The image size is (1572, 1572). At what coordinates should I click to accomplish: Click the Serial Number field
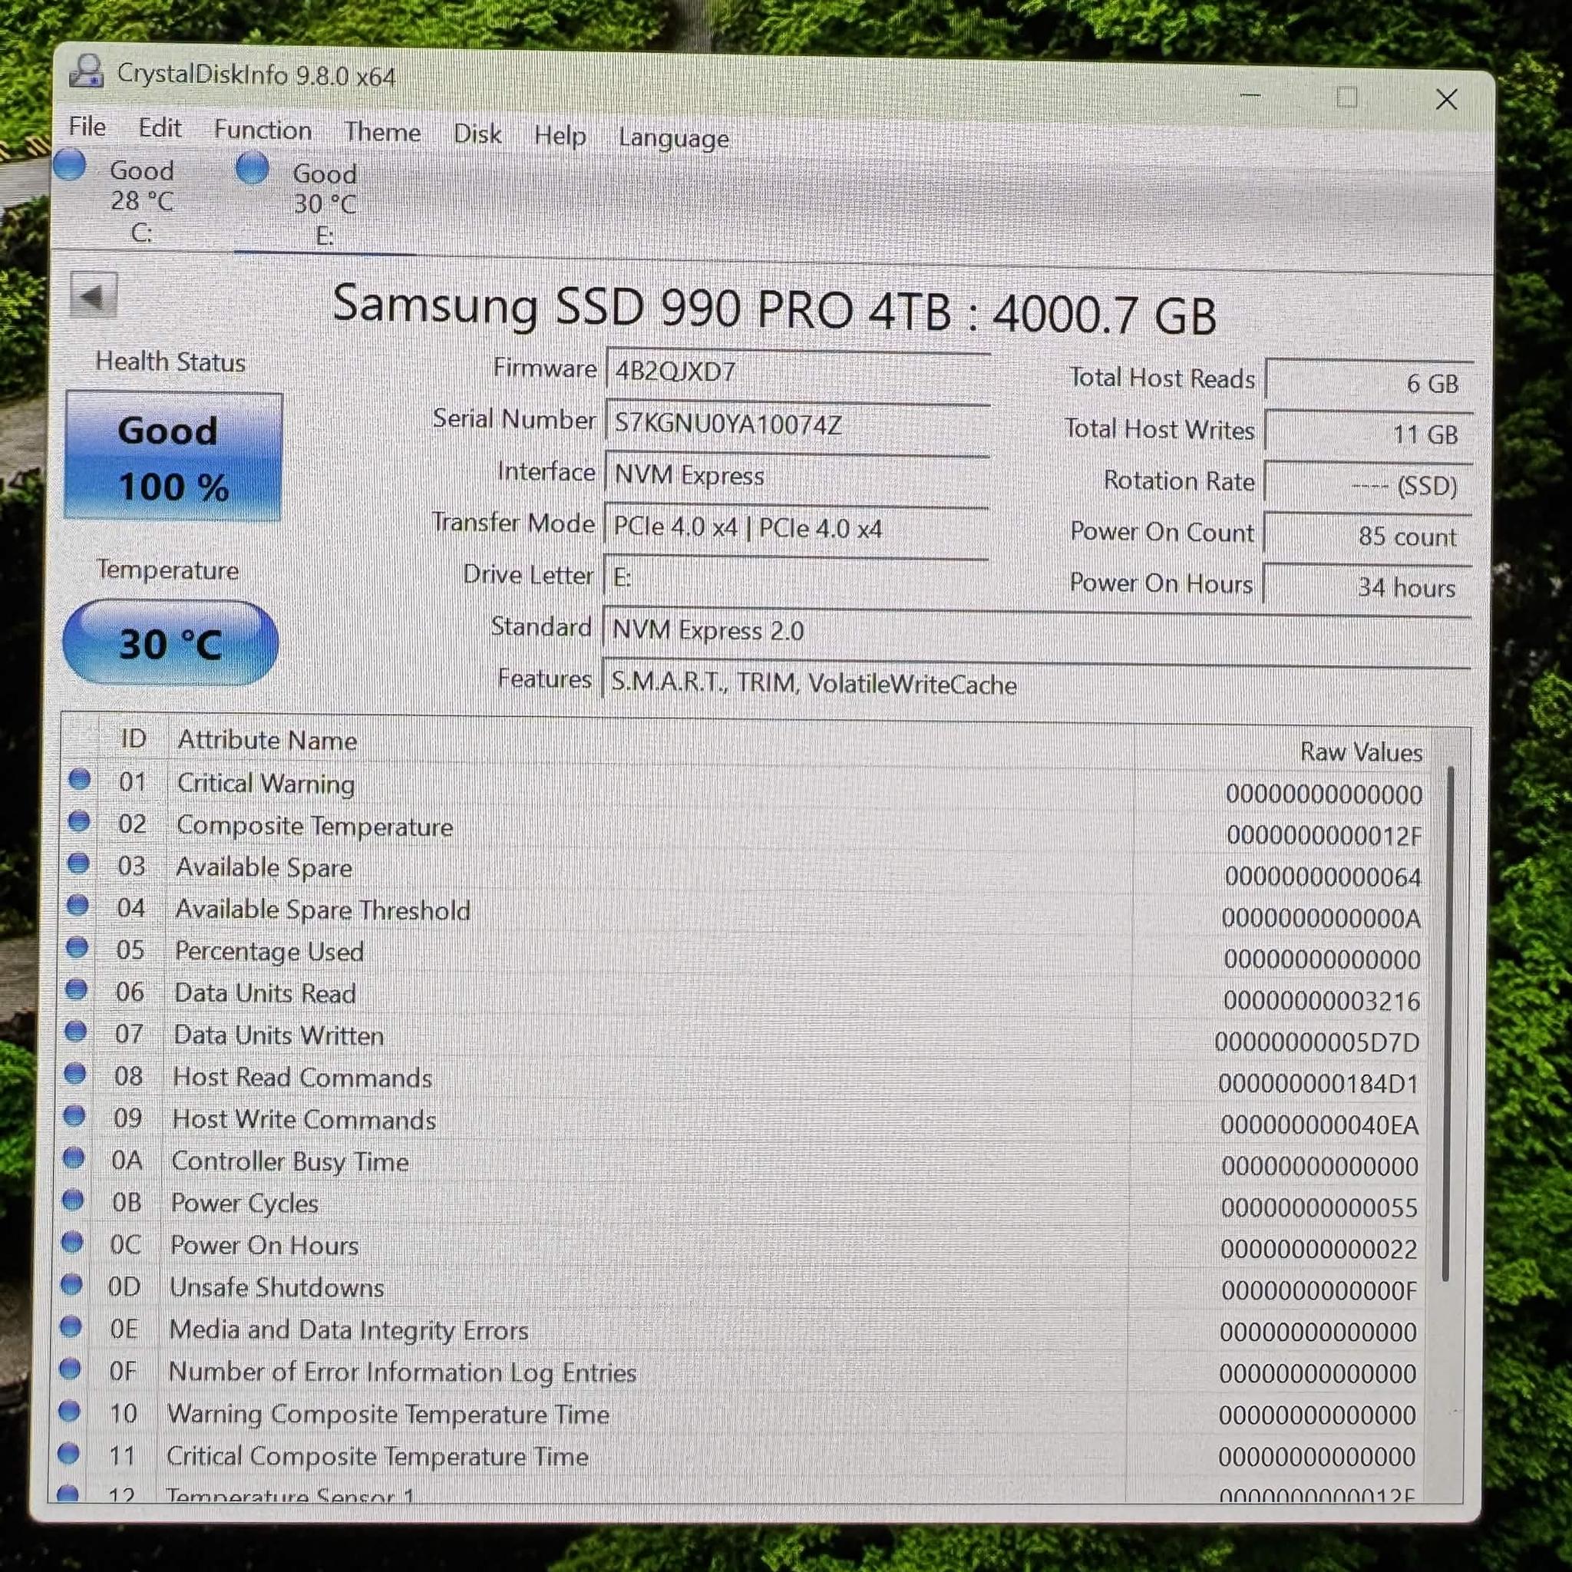click(798, 424)
